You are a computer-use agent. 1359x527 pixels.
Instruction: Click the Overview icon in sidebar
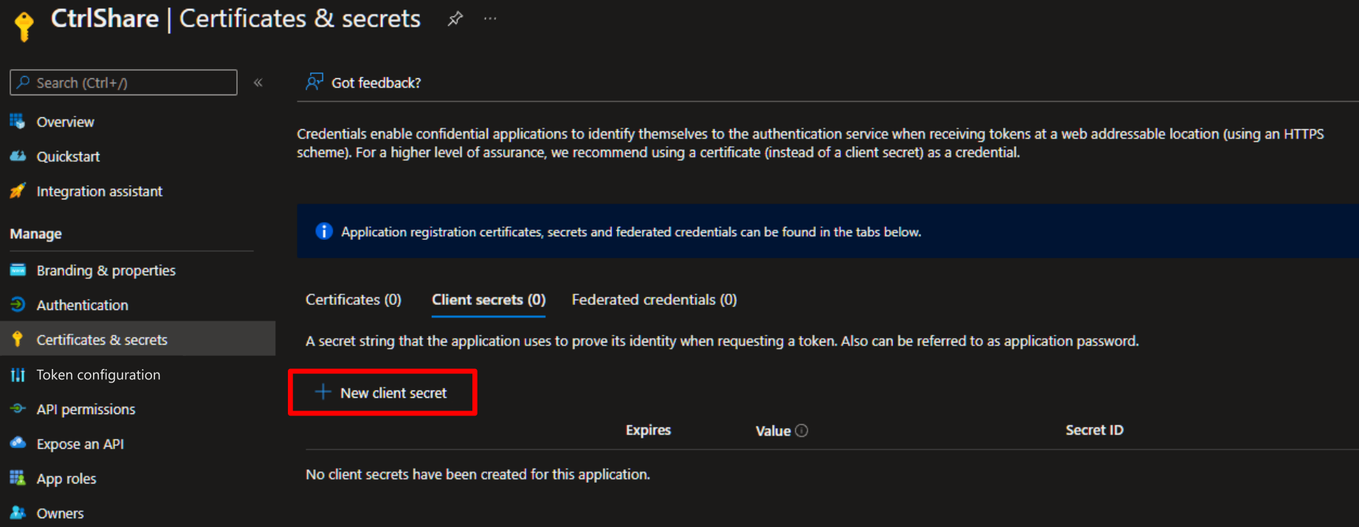[x=18, y=121]
